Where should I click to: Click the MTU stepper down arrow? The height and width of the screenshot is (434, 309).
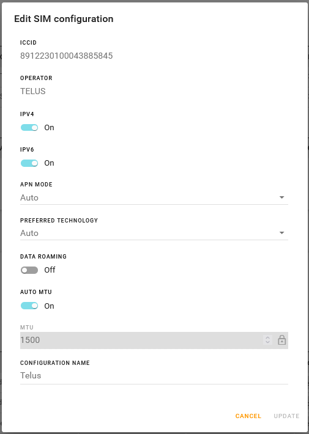(x=267, y=342)
